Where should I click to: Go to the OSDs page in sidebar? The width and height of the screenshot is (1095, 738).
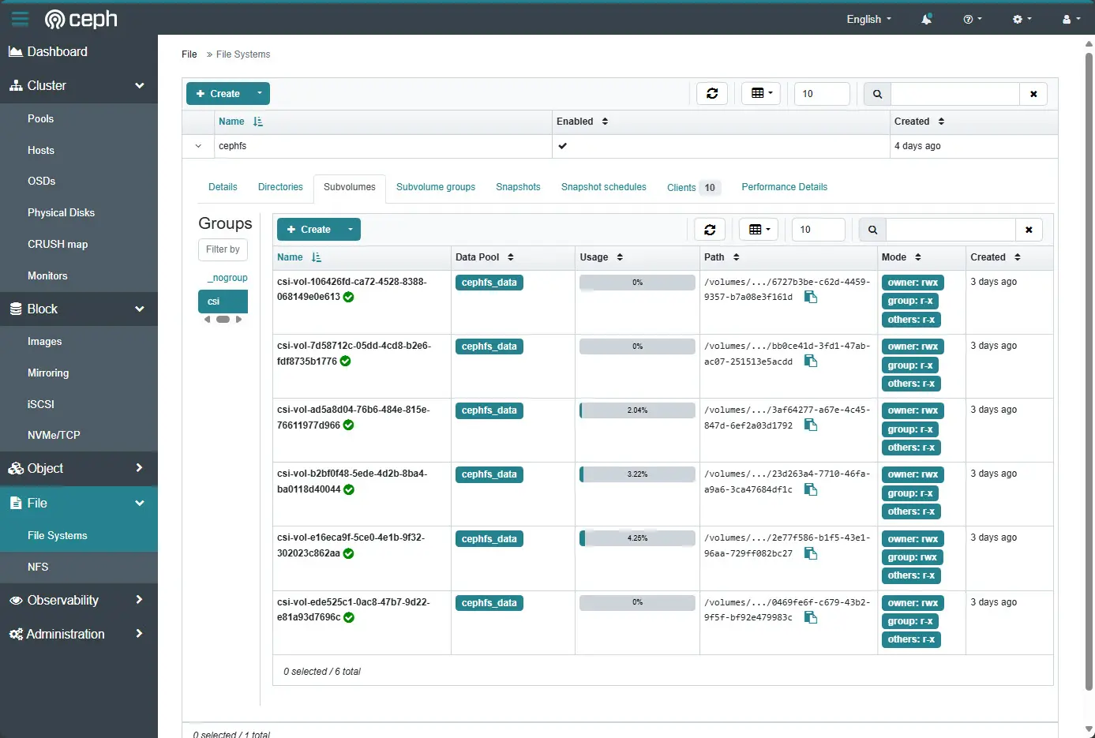[x=42, y=181]
